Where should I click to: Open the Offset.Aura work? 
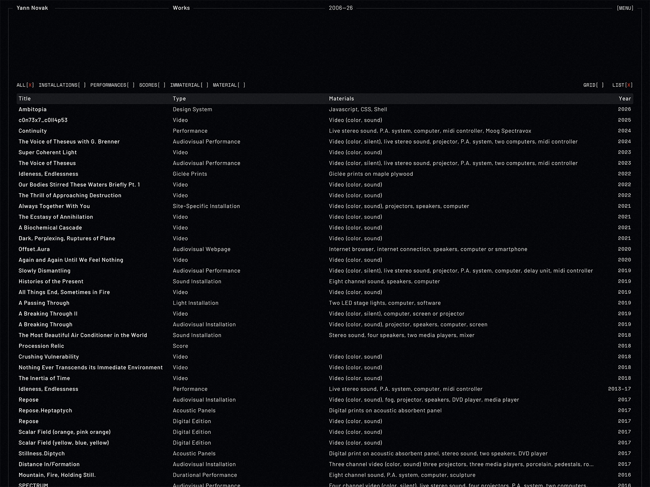[34, 249]
